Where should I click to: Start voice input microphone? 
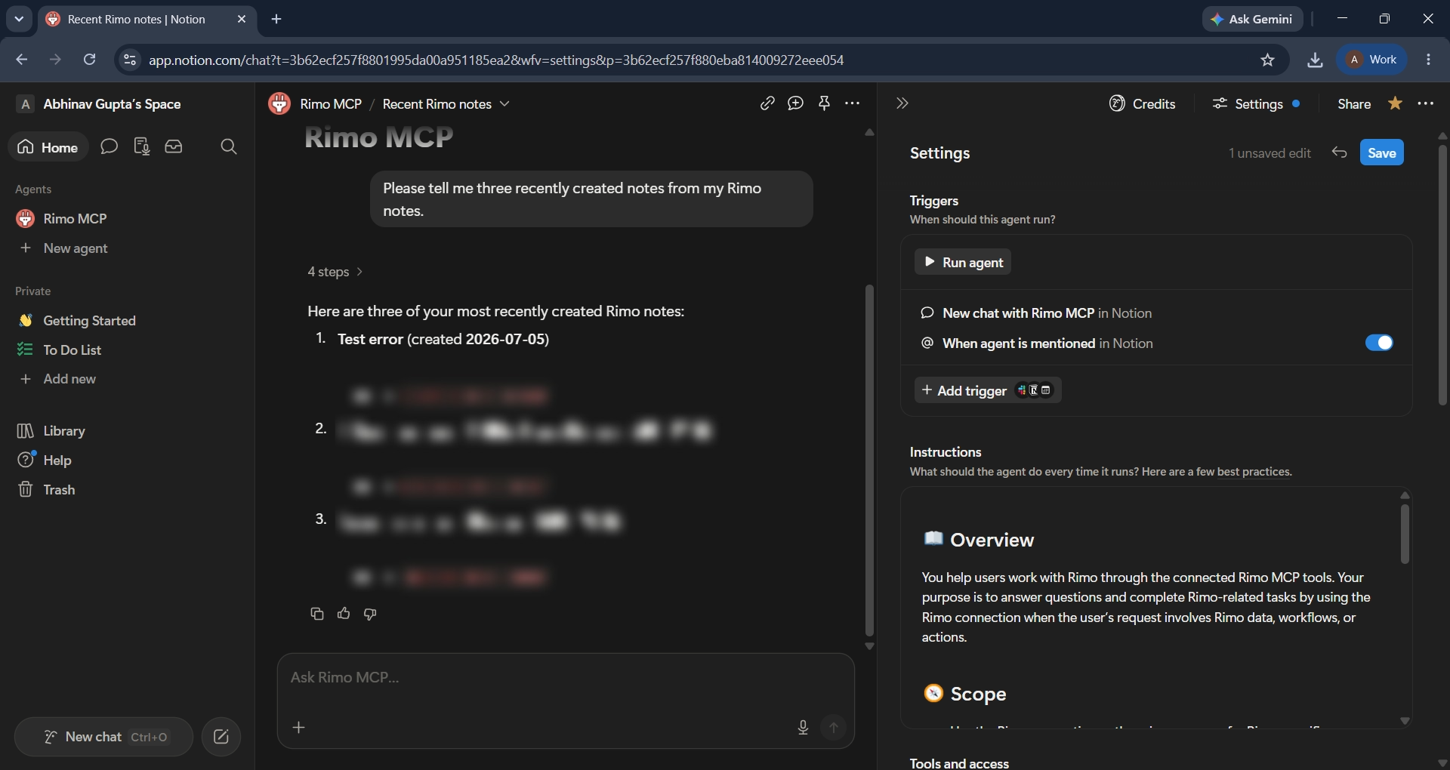(803, 727)
